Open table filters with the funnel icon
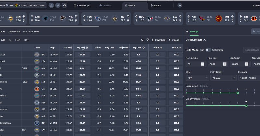Viewport: 260px width, 136px height. [148, 40]
